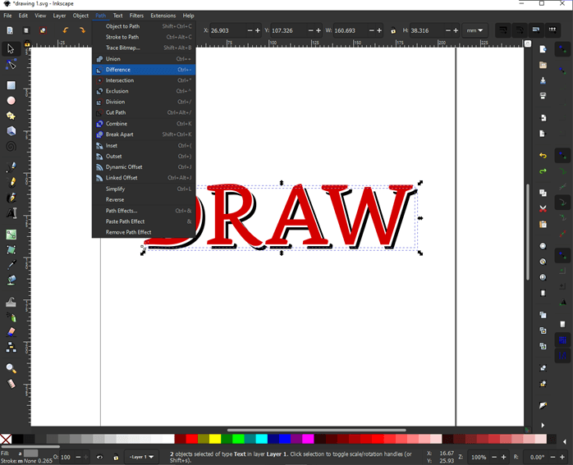Select the Zoom magnifier tool
The height and width of the screenshot is (465, 573).
pos(11,368)
